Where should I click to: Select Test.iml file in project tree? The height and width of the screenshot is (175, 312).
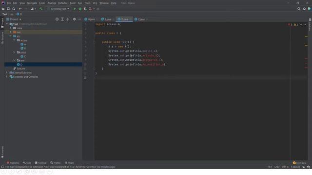tap(19, 69)
